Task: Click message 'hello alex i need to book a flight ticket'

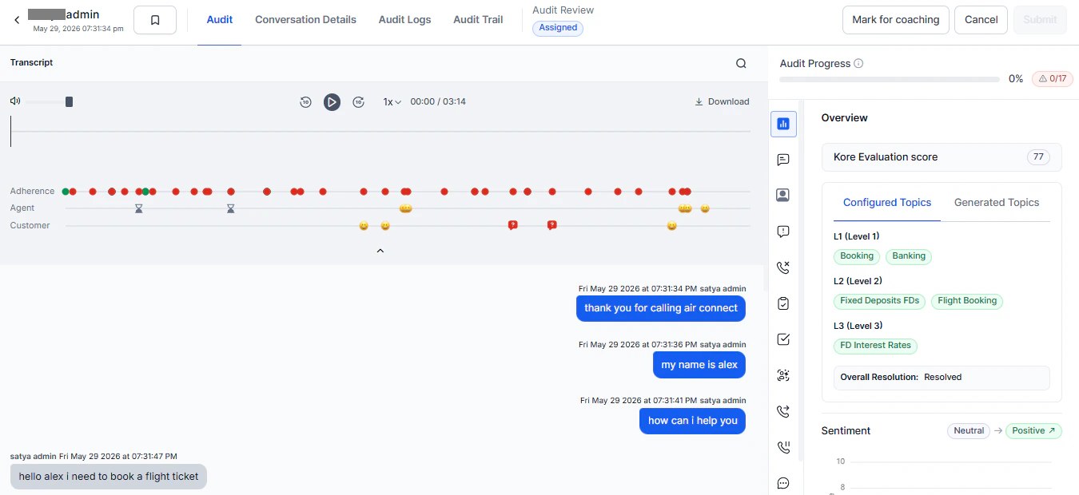Action: [x=109, y=477]
